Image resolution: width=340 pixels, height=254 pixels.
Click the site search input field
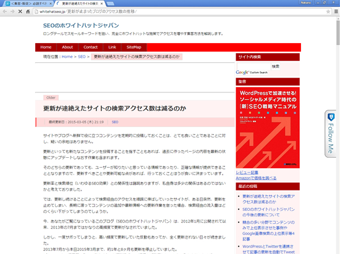253,67
